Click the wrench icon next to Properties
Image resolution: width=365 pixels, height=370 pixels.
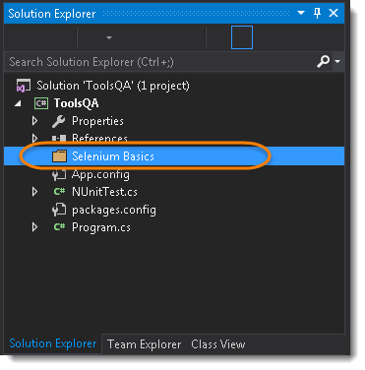59,121
